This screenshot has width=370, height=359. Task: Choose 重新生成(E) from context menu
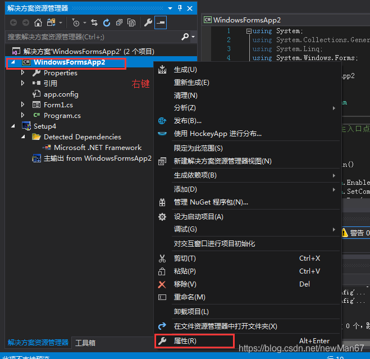[x=248, y=83]
